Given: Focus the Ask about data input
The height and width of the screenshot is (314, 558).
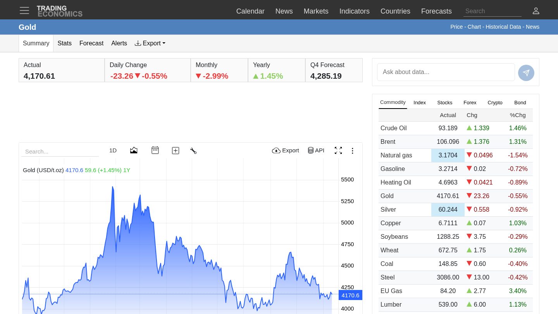Looking at the screenshot, I should click(446, 72).
